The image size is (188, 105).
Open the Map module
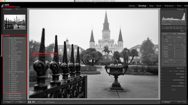tap(151, 6)
